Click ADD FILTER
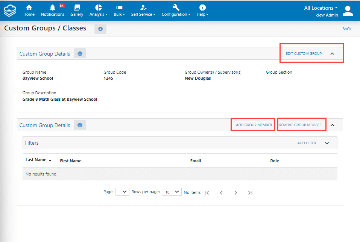 307,143
